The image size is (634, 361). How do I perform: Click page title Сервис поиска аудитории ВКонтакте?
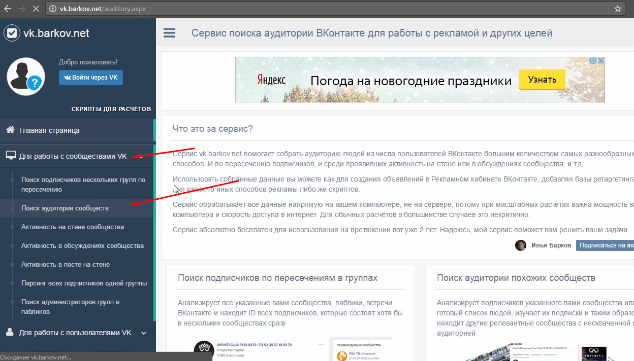click(x=372, y=33)
